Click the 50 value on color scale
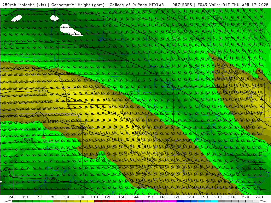 point(12,197)
